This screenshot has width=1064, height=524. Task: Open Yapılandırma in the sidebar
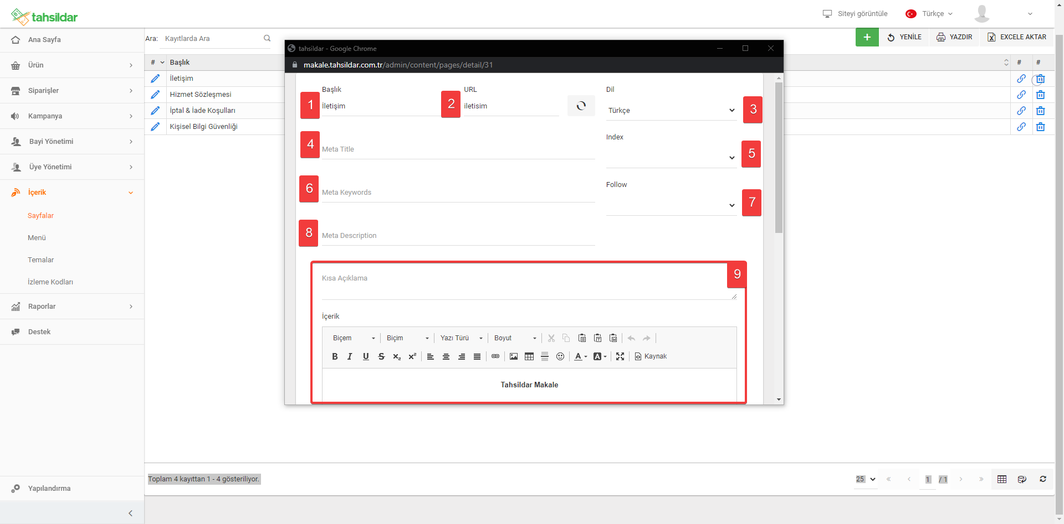(x=72, y=489)
